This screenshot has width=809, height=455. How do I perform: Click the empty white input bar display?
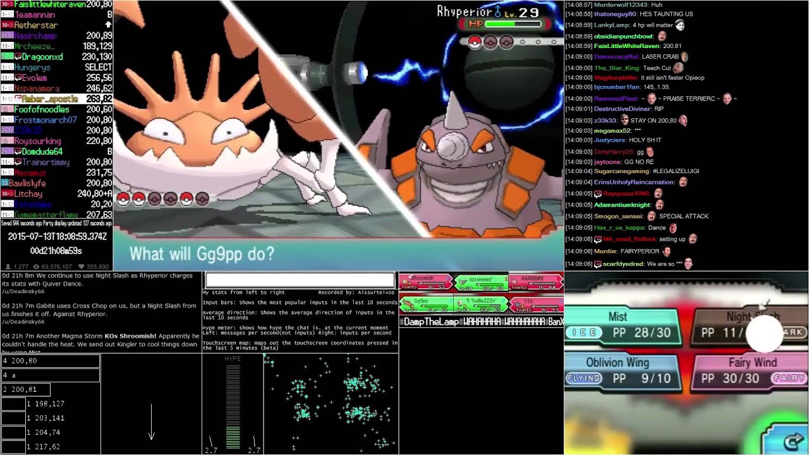[300, 280]
